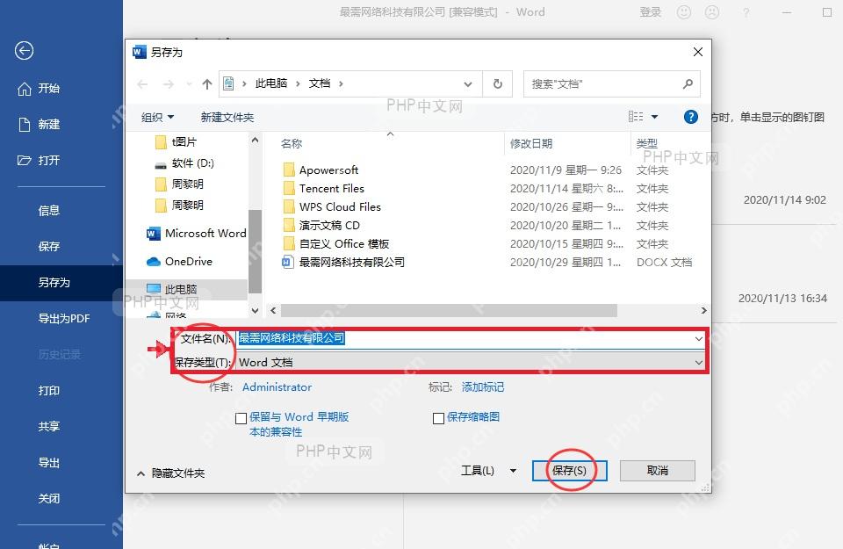The width and height of the screenshot is (843, 549).
Task: Collapse with 隐藏文件夹 expander
Action: pyautogui.click(x=170, y=473)
